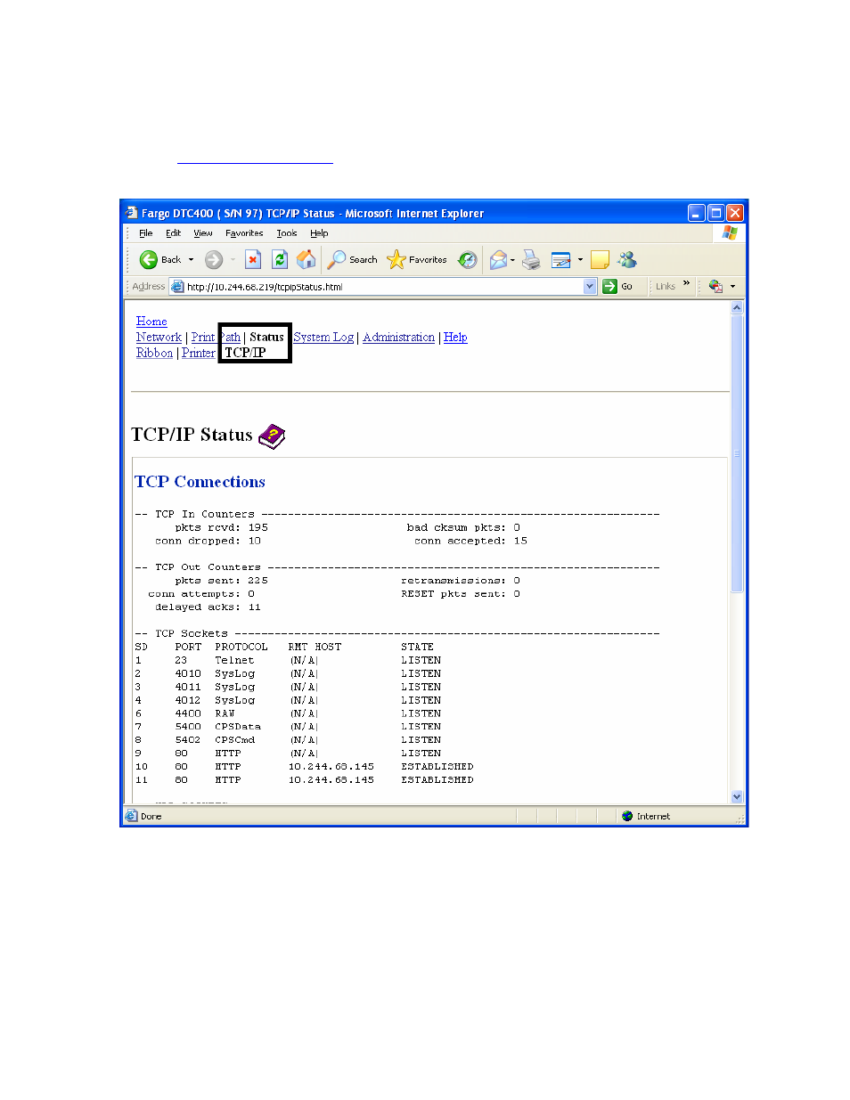This screenshot has width=850, height=1100.
Task: Go back with the Back arrow icon
Action: 149,260
